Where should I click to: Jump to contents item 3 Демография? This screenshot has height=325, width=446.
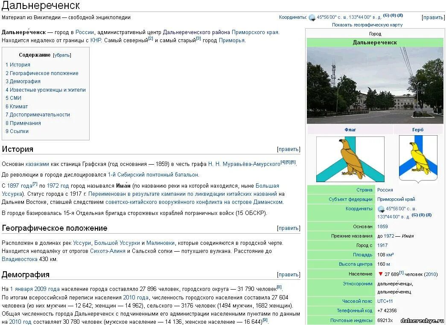tap(23, 81)
